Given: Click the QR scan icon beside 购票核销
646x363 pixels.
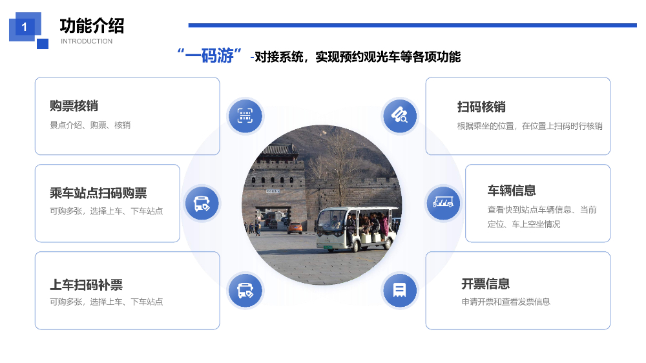Looking at the screenshot, I should [x=245, y=116].
